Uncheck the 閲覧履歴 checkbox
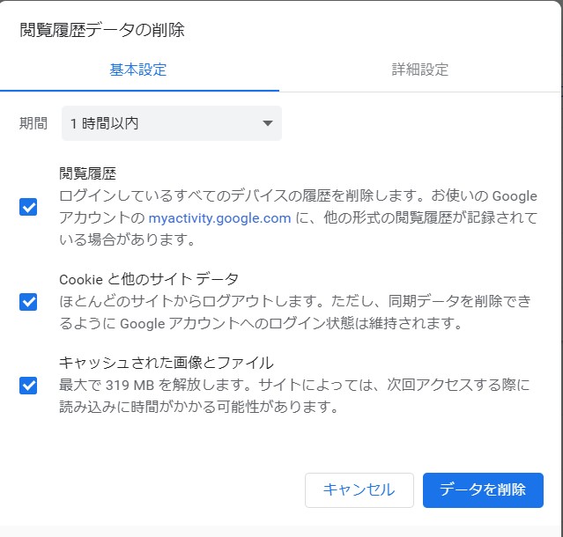The width and height of the screenshot is (563, 537). pos(28,207)
